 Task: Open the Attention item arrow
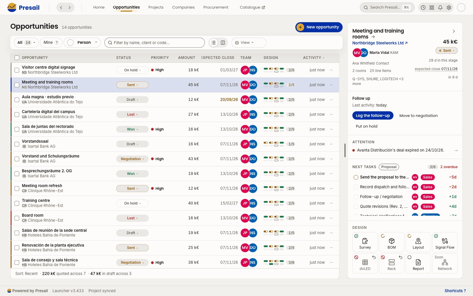pos(456,150)
